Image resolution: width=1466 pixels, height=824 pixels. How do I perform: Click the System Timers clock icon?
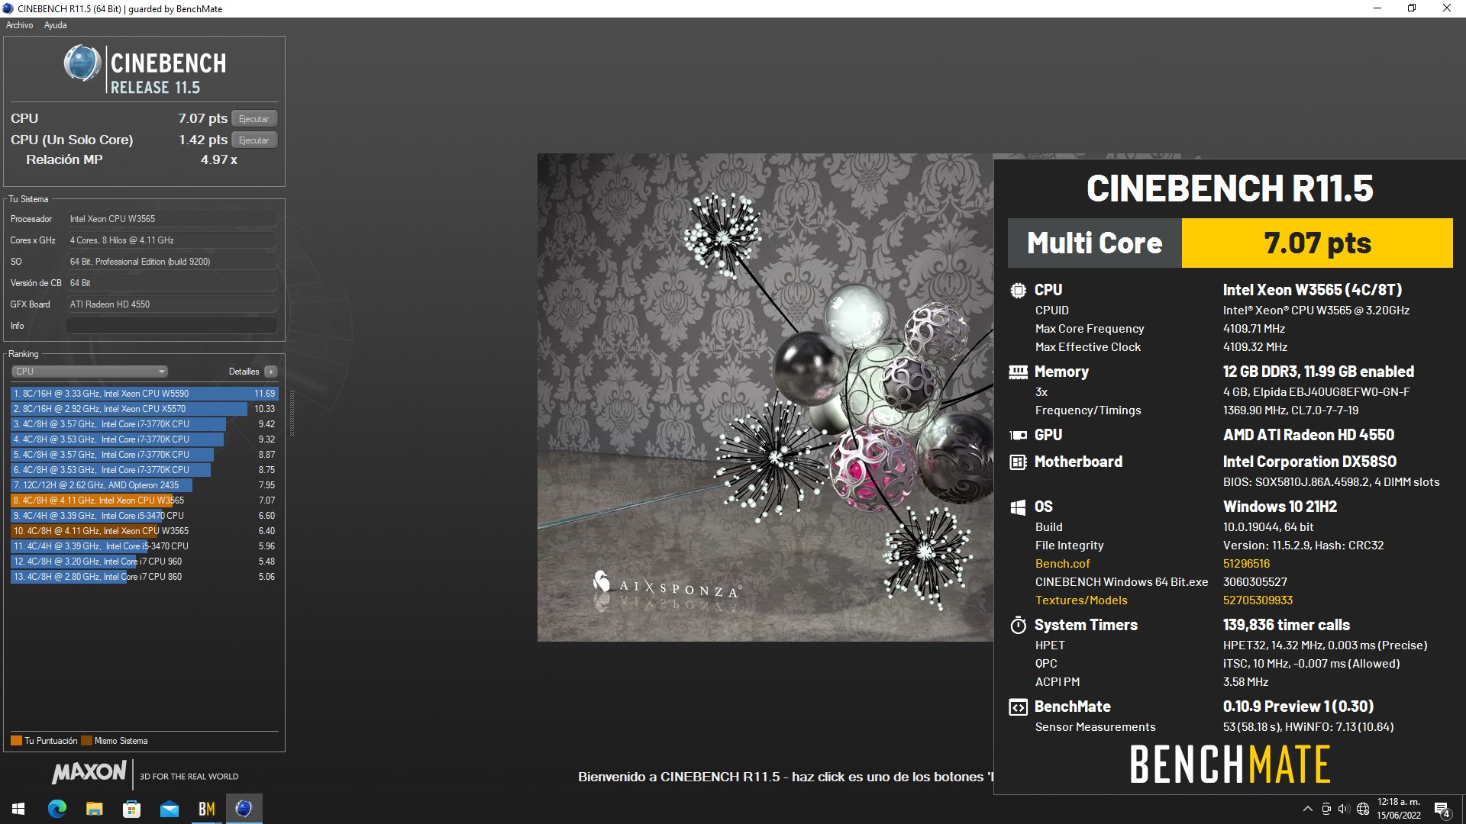coord(1018,626)
